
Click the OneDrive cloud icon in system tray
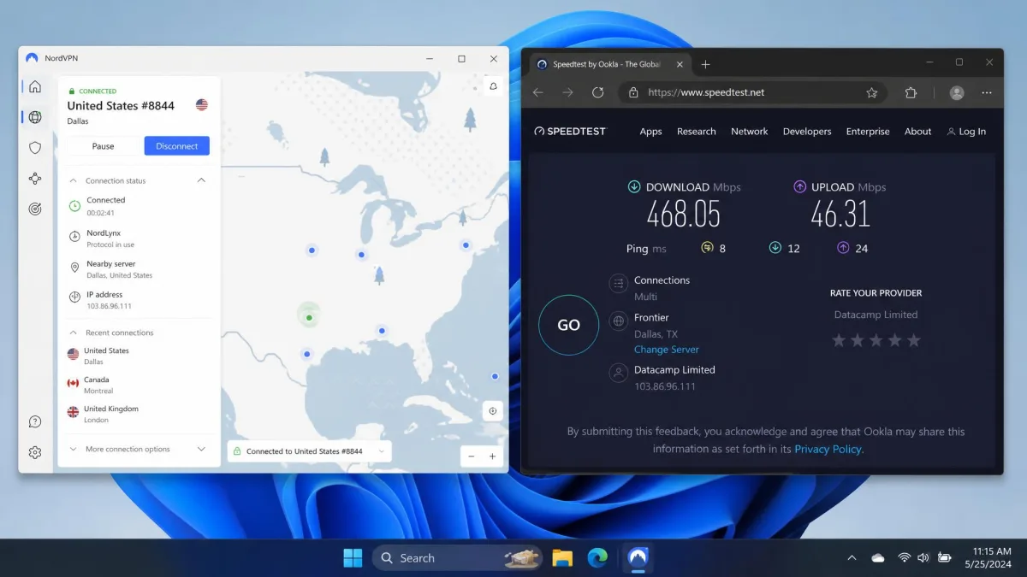point(877,558)
